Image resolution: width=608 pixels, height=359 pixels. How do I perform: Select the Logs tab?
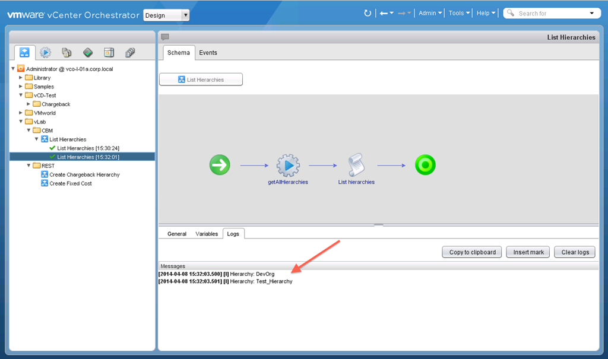coord(233,234)
